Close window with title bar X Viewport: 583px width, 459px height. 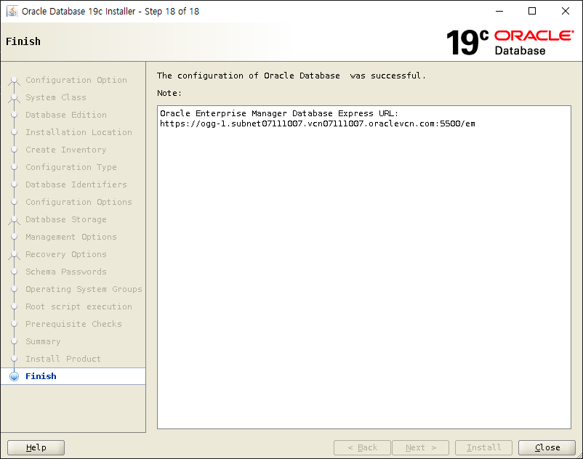click(565, 11)
